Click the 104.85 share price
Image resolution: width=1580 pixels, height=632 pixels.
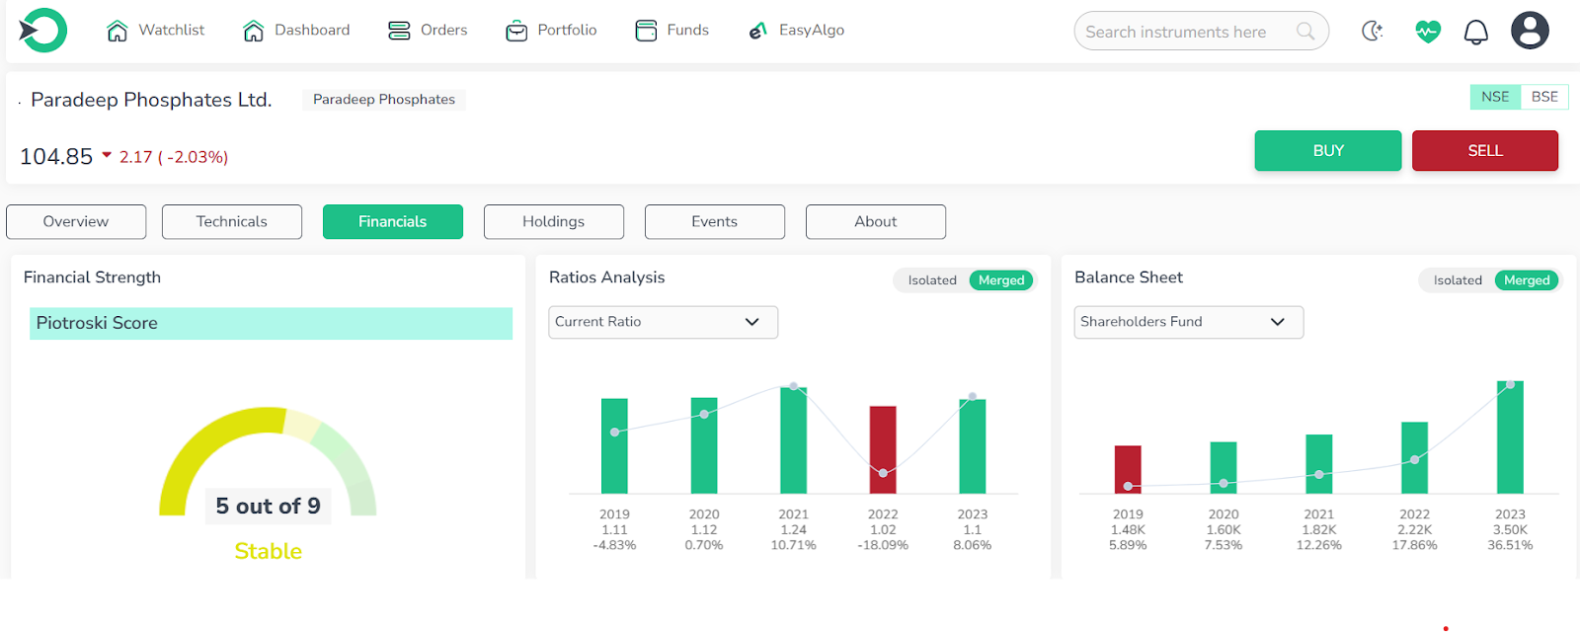click(x=56, y=157)
